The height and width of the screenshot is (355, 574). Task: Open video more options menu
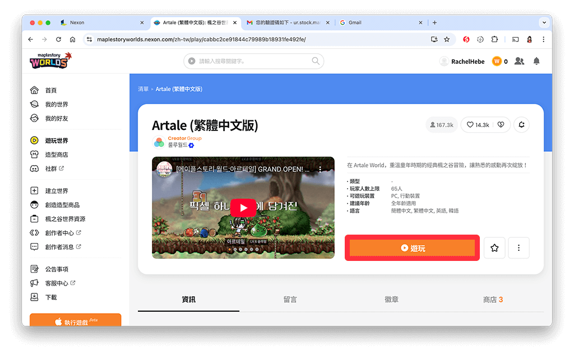point(320,169)
